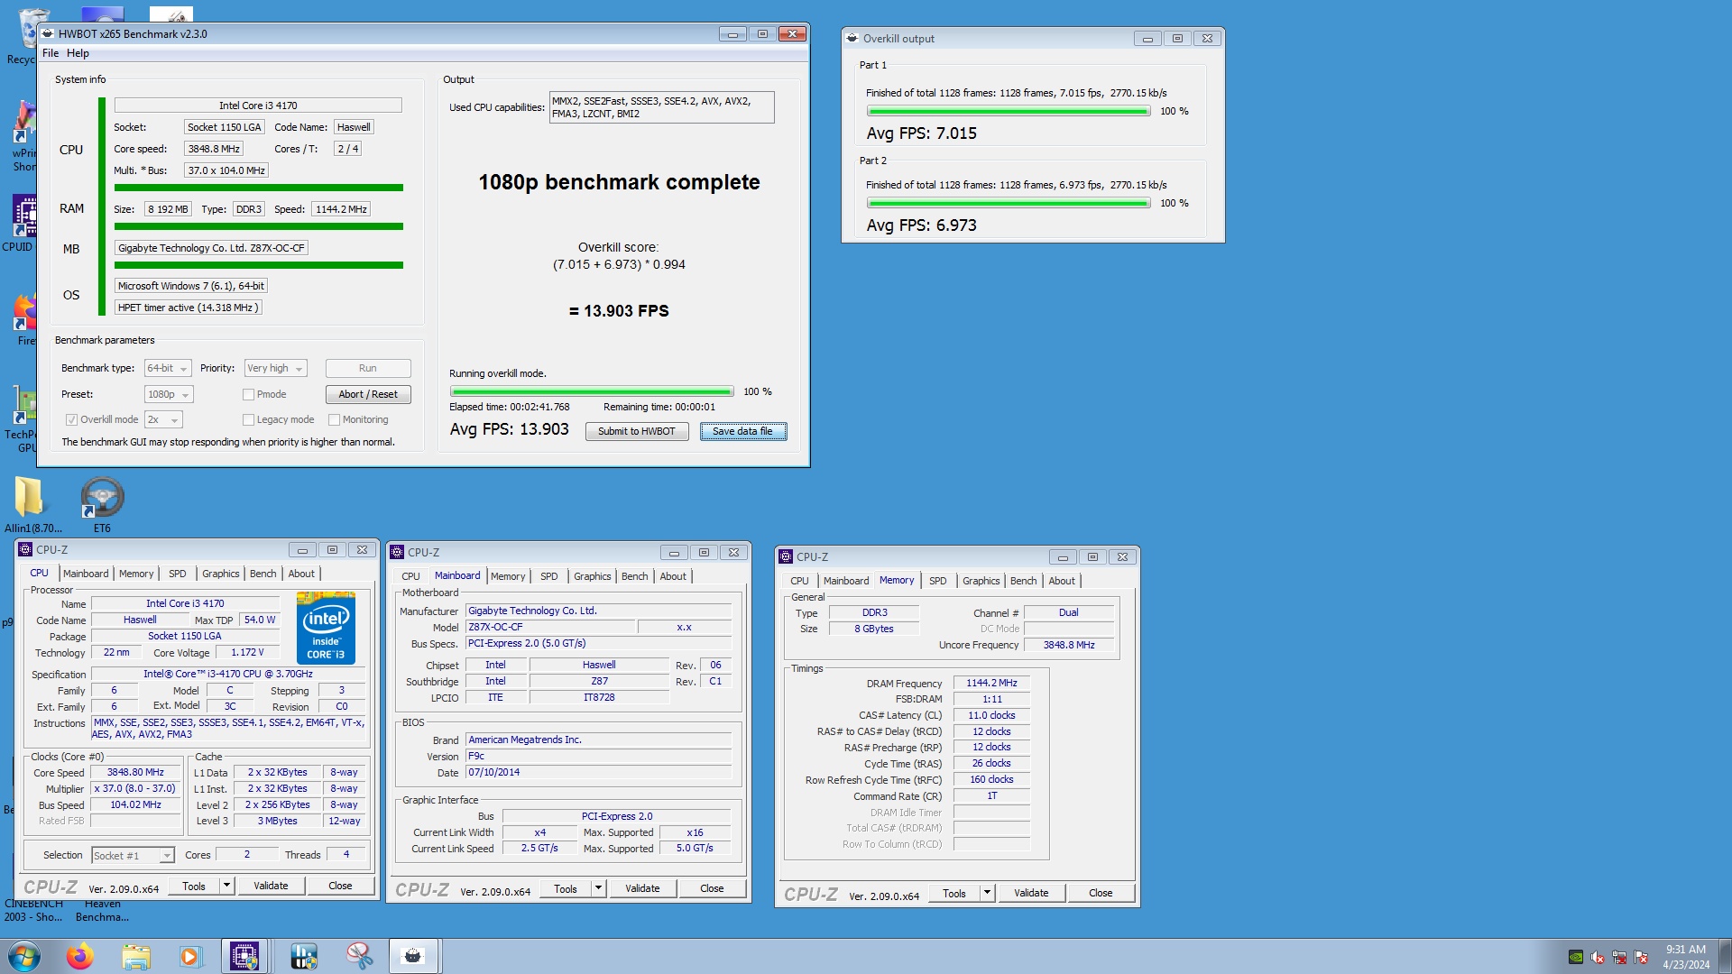
Task: Toggle Pmode checkbox
Action: (248, 394)
